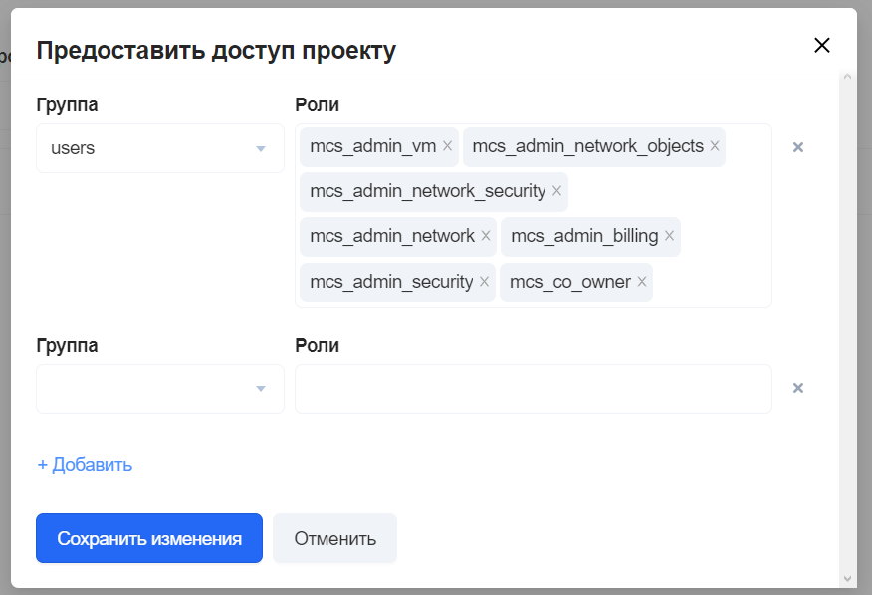
Task: Click the mcs_admin_network_objects tag text
Action: (x=588, y=146)
